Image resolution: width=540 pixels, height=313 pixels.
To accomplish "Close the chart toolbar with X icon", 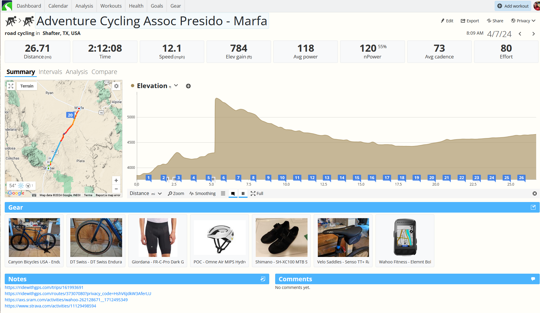I will tap(535, 193).
